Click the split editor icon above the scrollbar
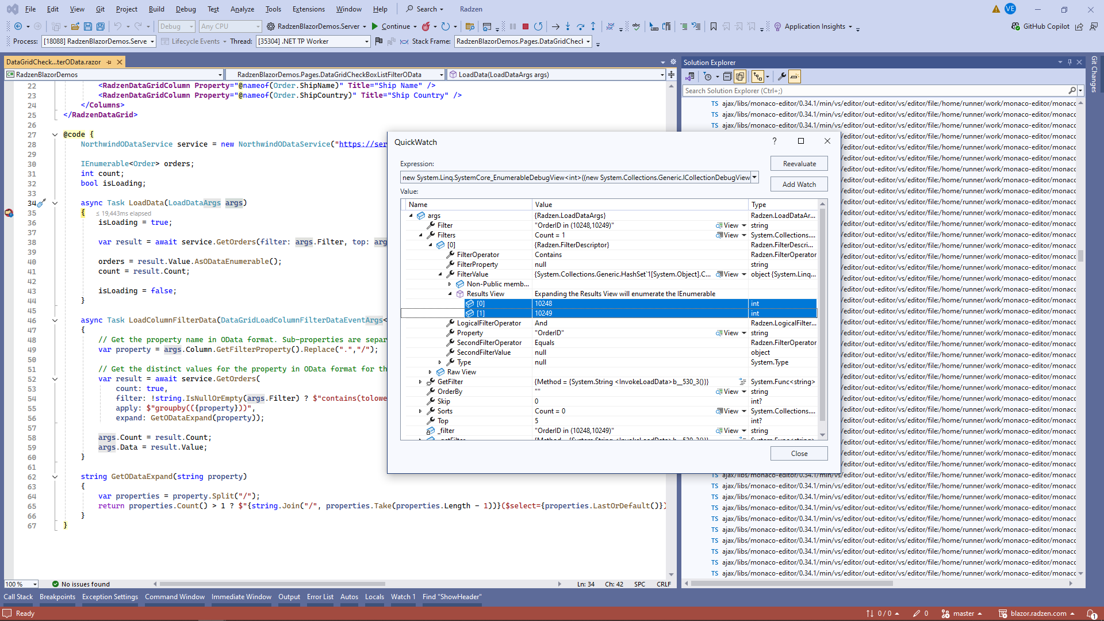The width and height of the screenshot is (1104, 621). (x=671, y=75)
